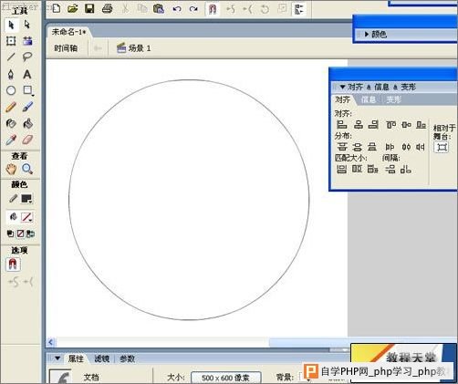Toggle the 相对于舞台 to-stage button
Image resolution: width=458 pixels, height=384 pixels.
coord(442,148)
